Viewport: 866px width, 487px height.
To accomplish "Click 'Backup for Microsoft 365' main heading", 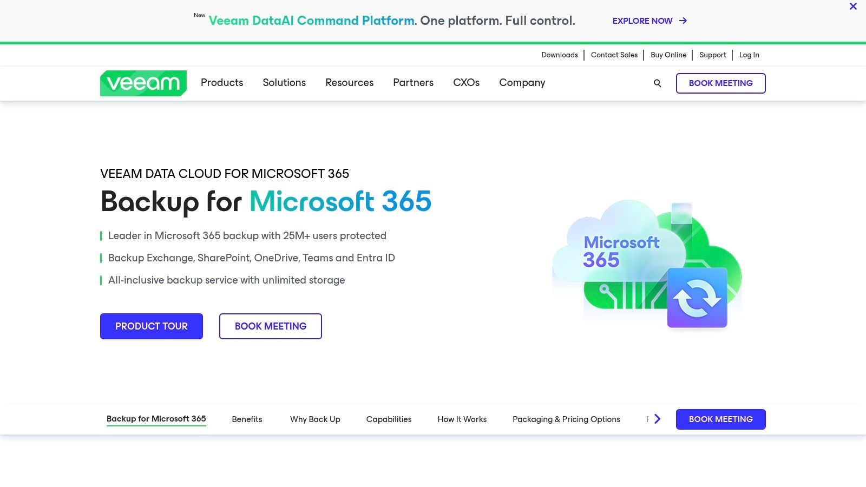I will [266, 202].
